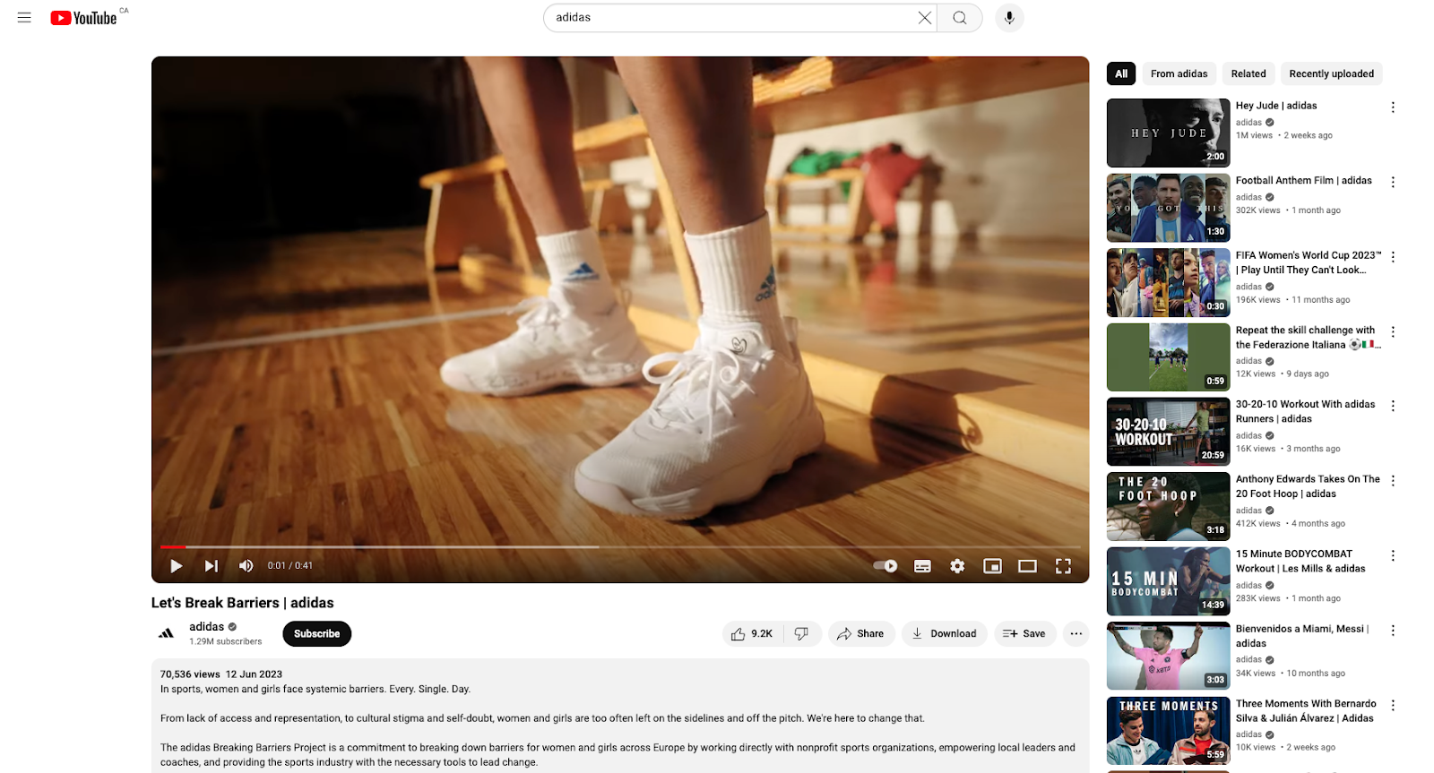This screenshot has height=773, width=1434.
Task: Run search with magnifier button
Action: (960, 18)
